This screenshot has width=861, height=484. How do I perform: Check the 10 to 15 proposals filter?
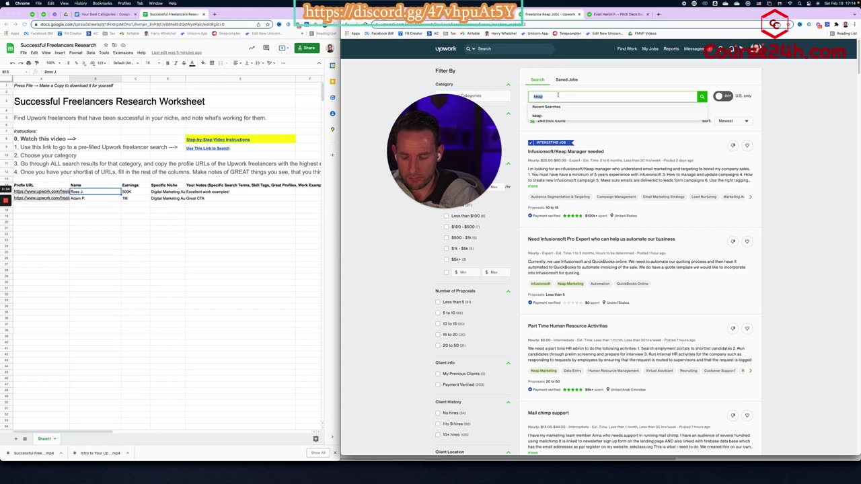pyautogui.click(x=438, y=323)
